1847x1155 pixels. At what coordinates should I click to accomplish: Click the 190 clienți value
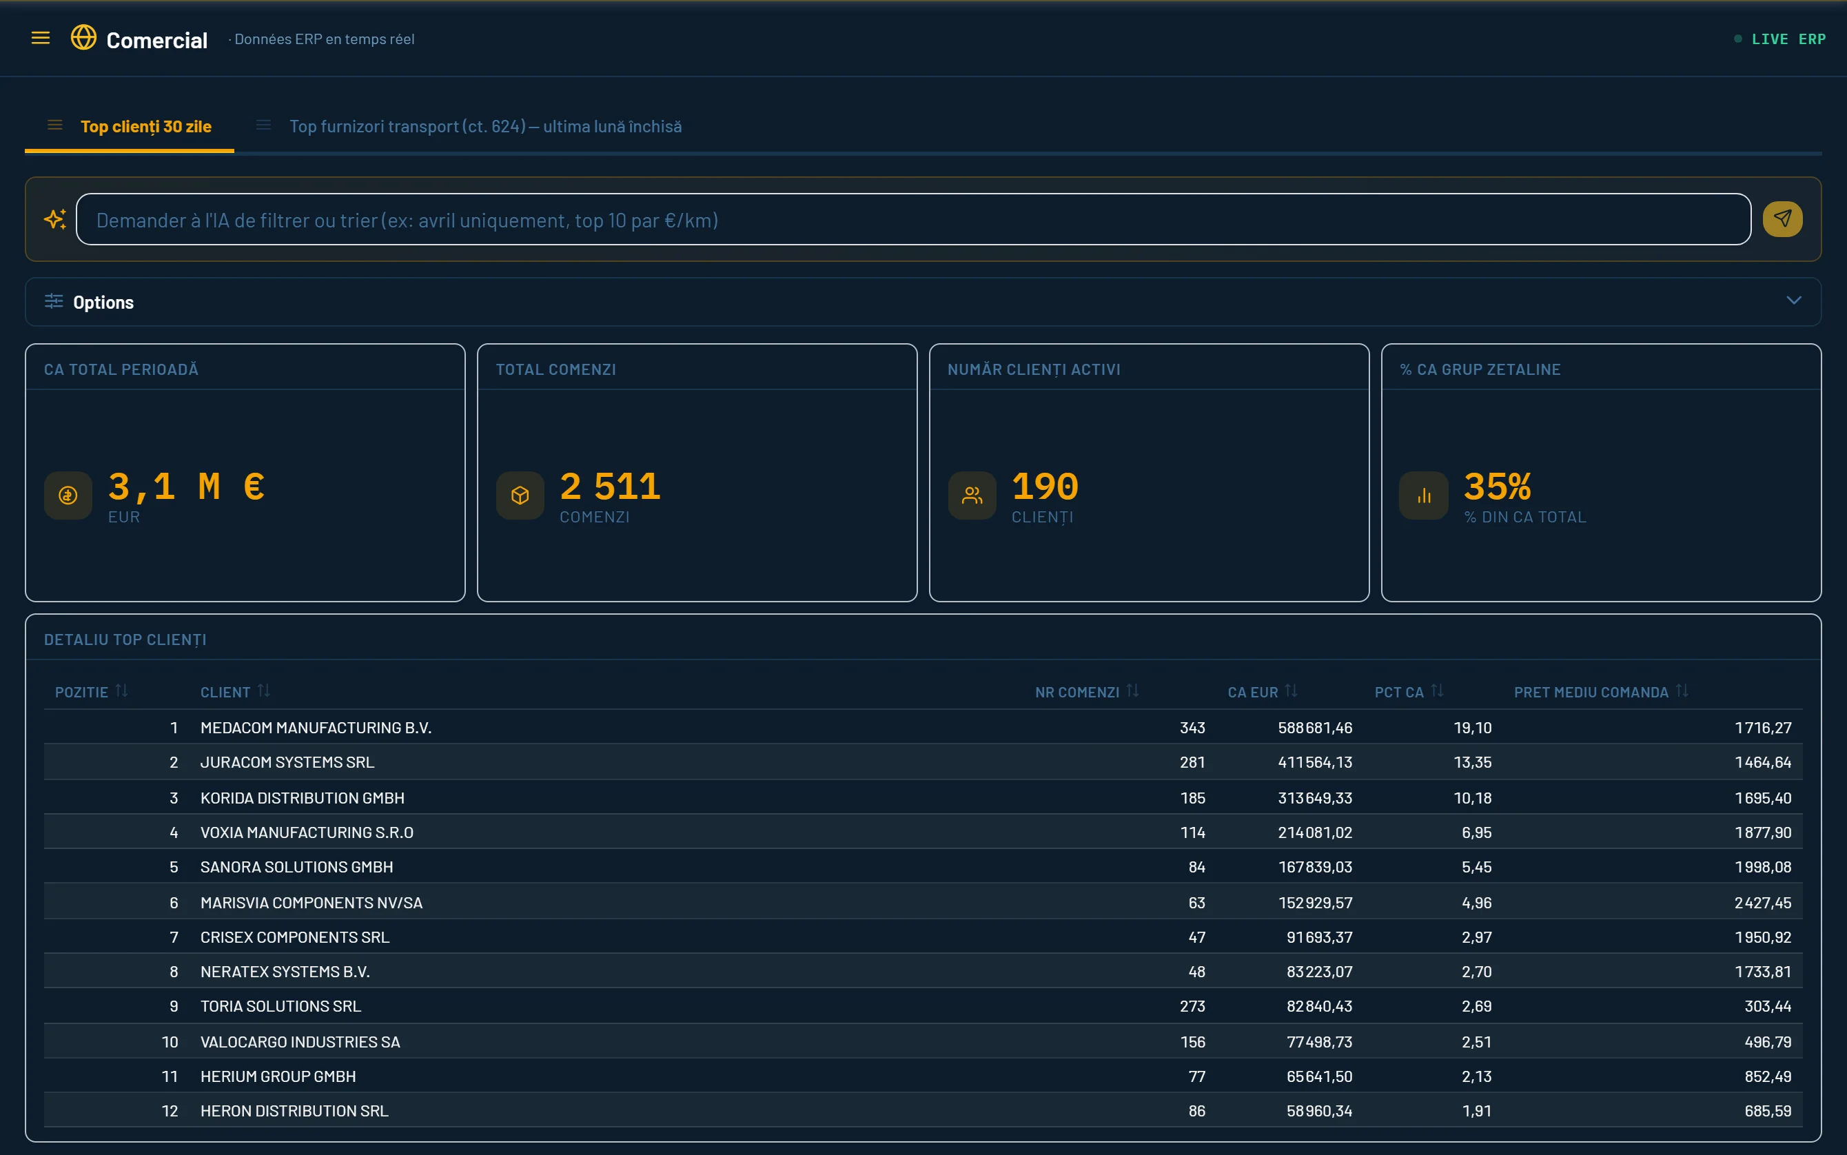(1045, 487)
